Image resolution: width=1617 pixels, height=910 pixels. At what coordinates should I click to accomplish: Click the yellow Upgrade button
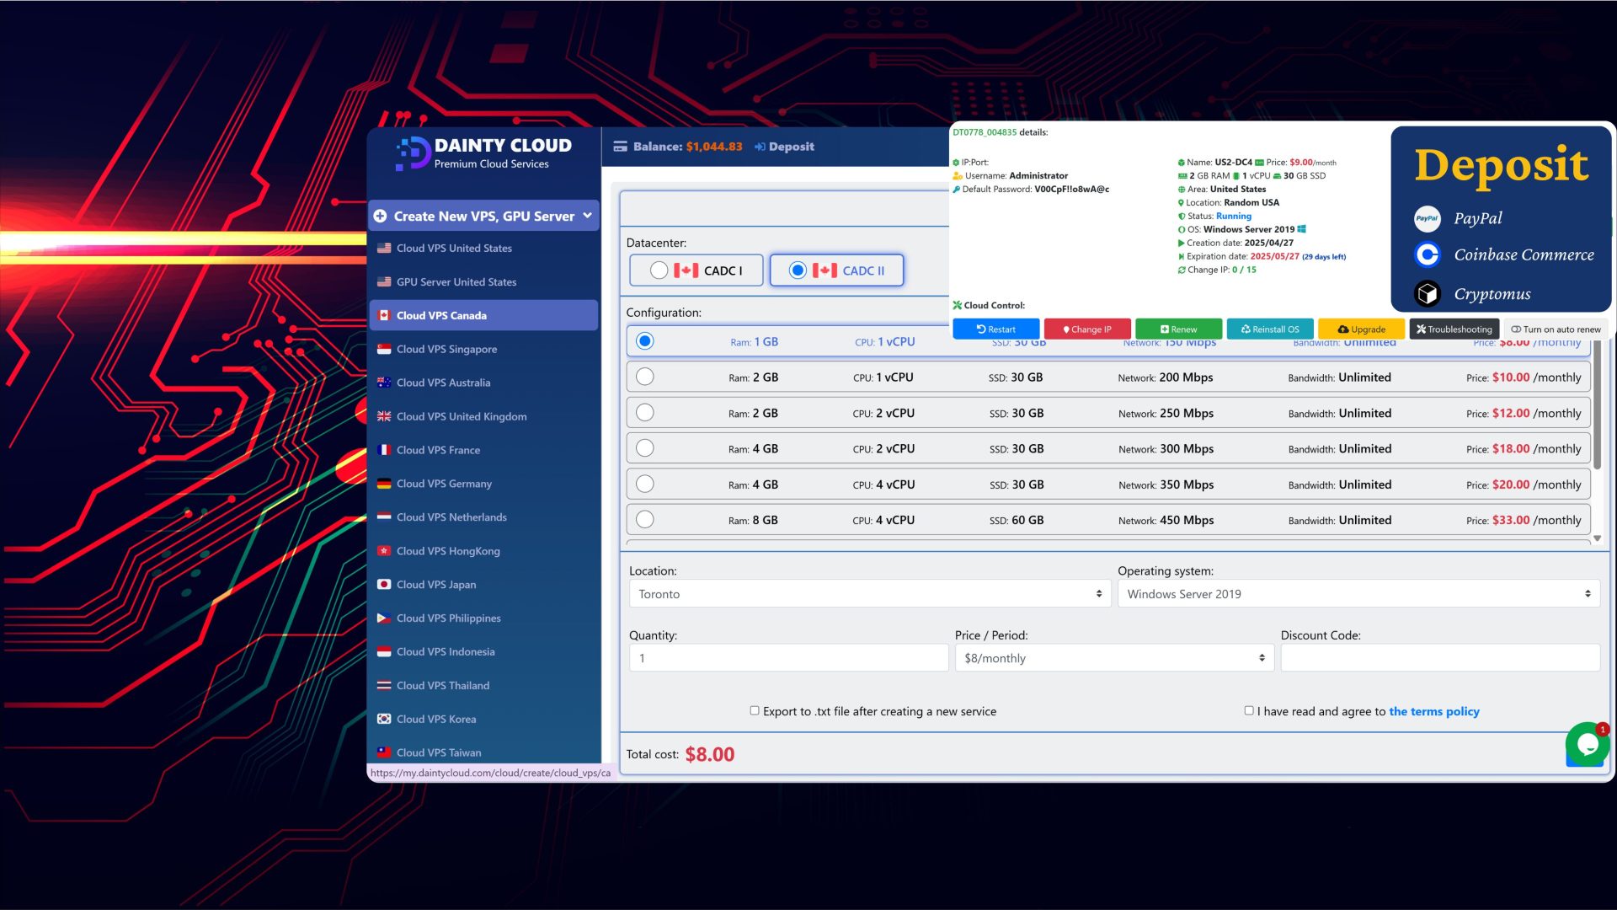click(x=1361, y=329)
